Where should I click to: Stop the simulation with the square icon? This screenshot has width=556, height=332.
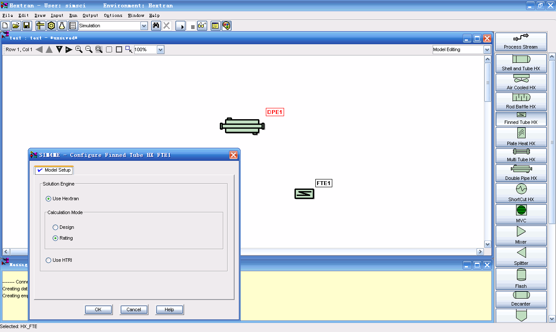192,26
